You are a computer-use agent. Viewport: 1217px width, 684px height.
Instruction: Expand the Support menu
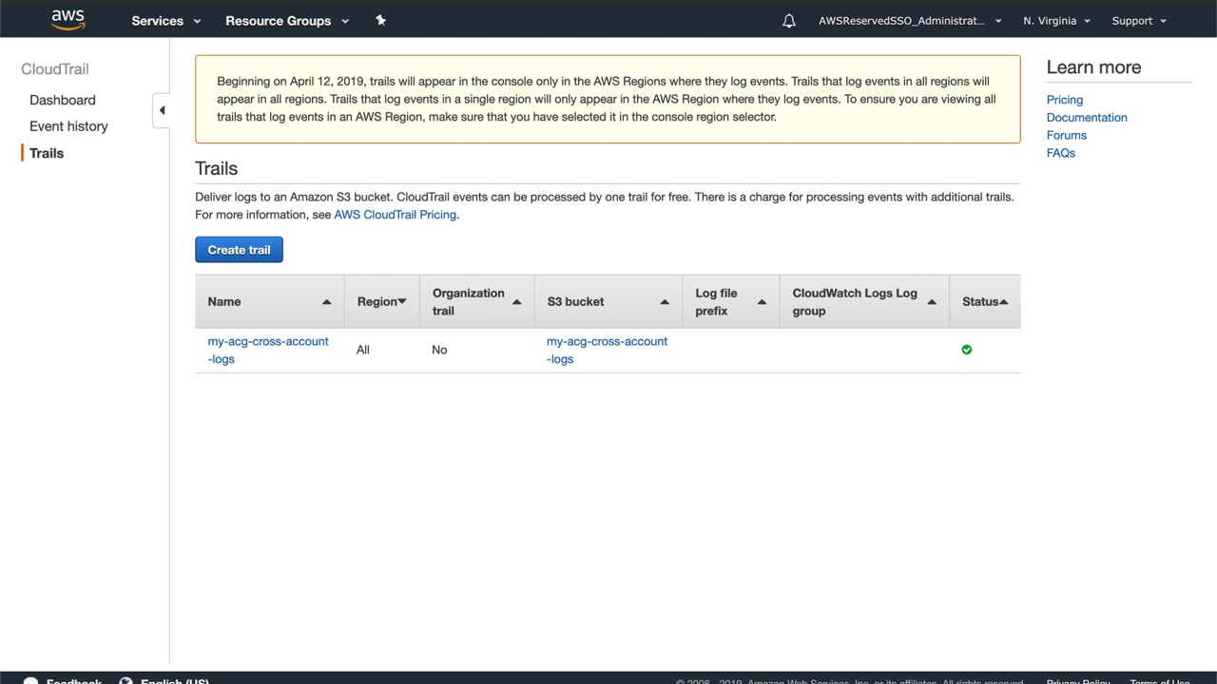[x=1139, y=20]
